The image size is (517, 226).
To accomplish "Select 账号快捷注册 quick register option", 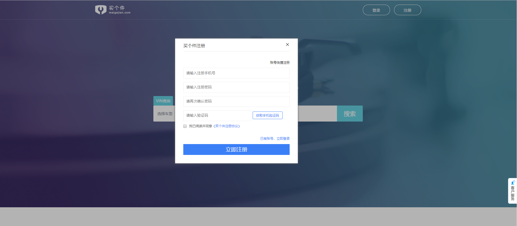I will pyautogui.click(x=280, y=63).
